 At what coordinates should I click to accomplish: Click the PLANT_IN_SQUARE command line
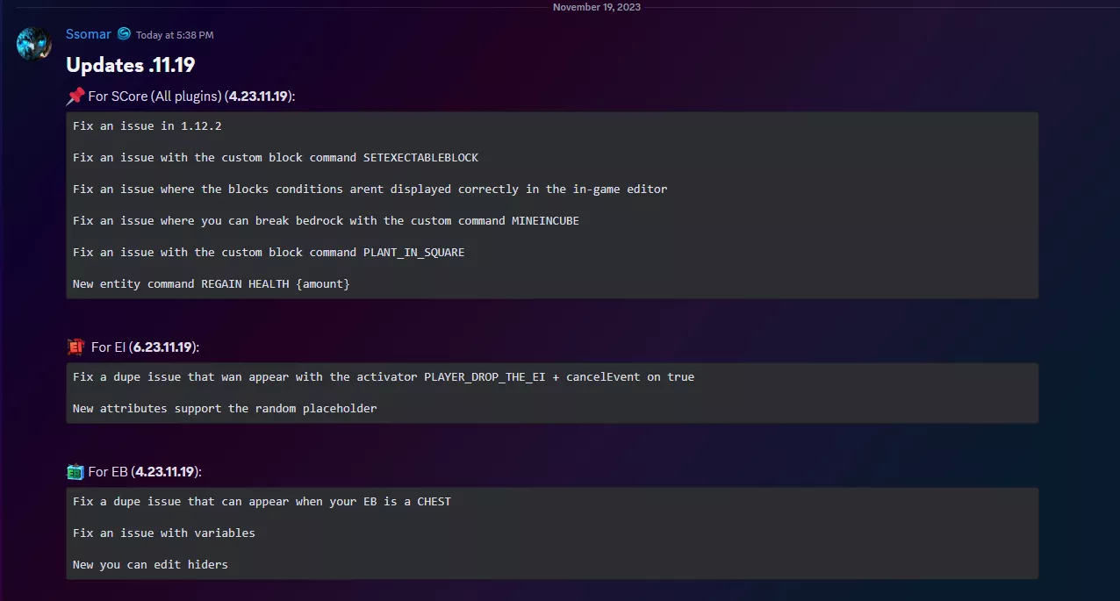tap(269, 253)
